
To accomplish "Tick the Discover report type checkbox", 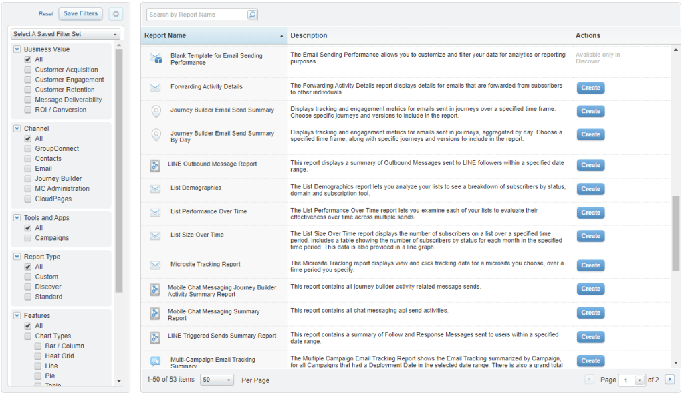I will 28,287.
